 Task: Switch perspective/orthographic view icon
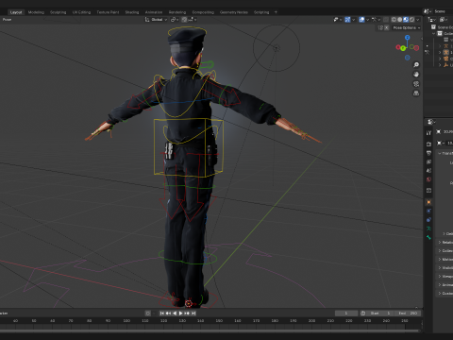[x=416, y=93]
